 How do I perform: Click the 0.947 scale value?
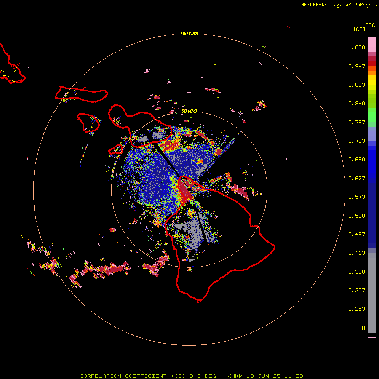357,66
